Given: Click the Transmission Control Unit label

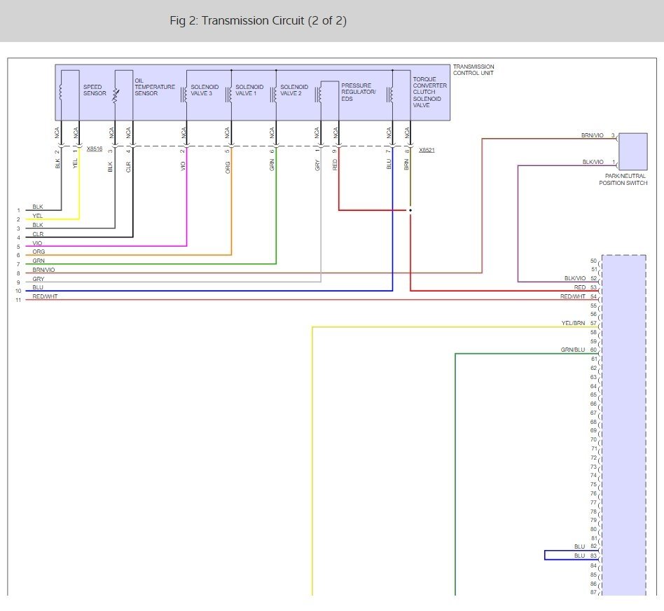Looking at the screenshot, I should [x=473, y=70].
